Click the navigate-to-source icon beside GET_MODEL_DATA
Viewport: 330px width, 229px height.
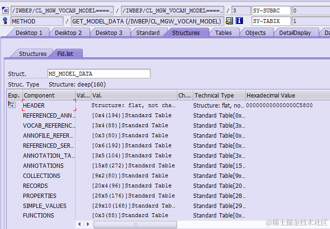(x=229, y=21)
